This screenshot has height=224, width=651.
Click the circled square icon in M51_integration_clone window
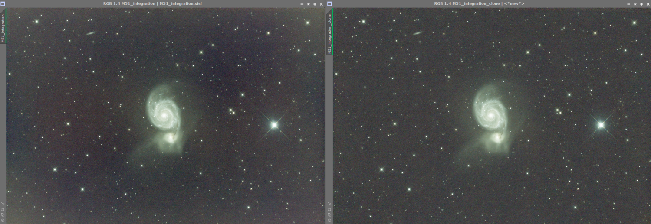pyautogui.click(x=329, y=220)
